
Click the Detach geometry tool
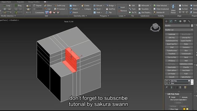tap(74, 12)
